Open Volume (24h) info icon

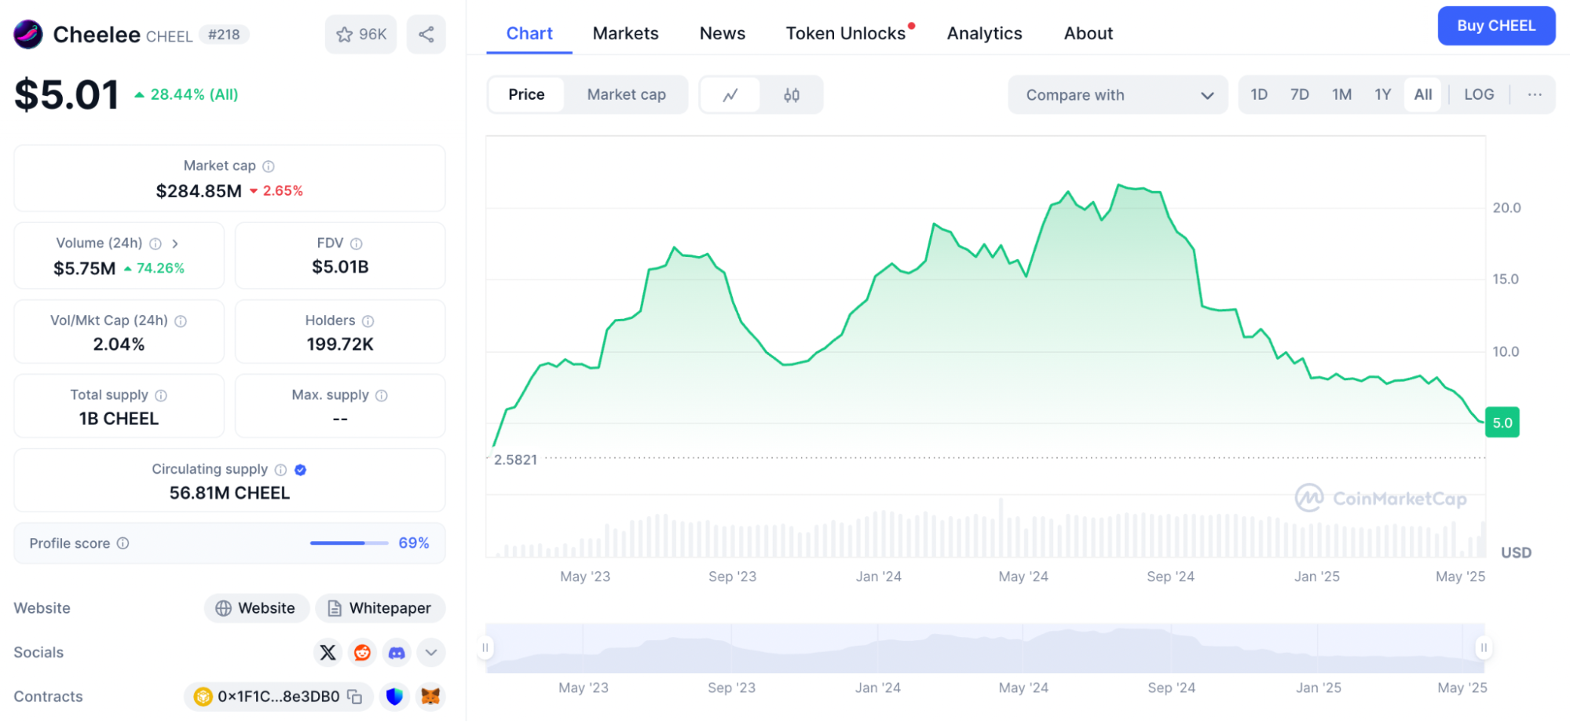[156, 244]
